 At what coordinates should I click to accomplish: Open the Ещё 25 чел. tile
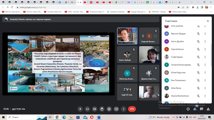pos(127,92)
